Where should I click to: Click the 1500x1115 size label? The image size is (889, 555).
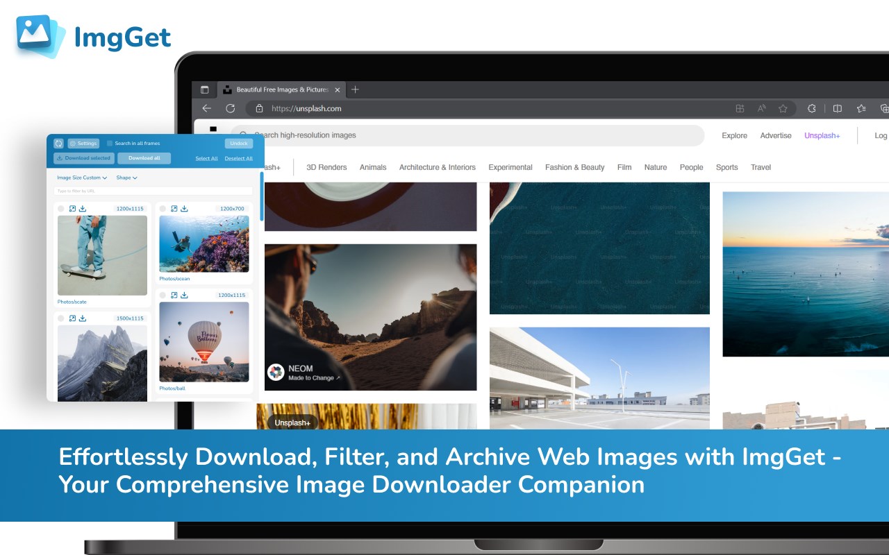click(130, 318)
